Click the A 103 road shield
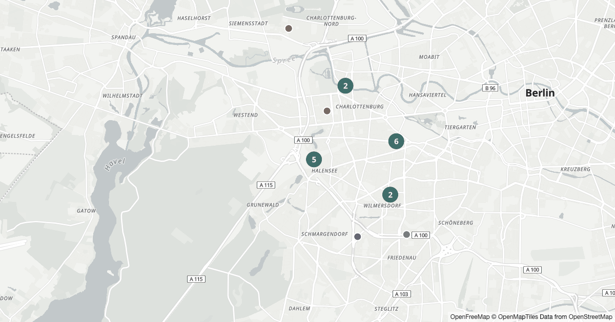Screen dimensions: 615x322 point(402,294)
